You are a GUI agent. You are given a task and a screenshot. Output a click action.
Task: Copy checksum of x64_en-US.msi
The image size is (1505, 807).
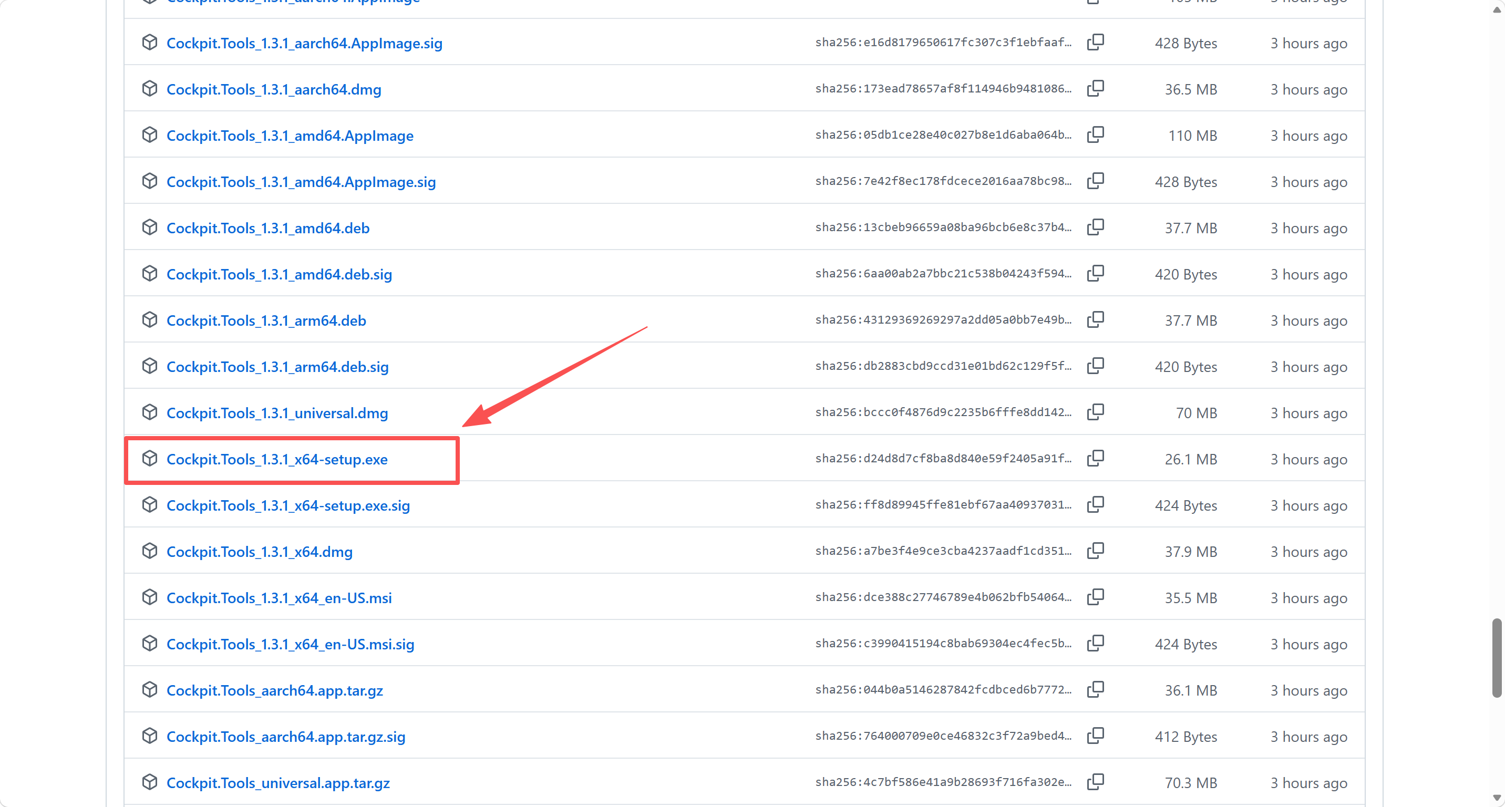[1096, 597]
